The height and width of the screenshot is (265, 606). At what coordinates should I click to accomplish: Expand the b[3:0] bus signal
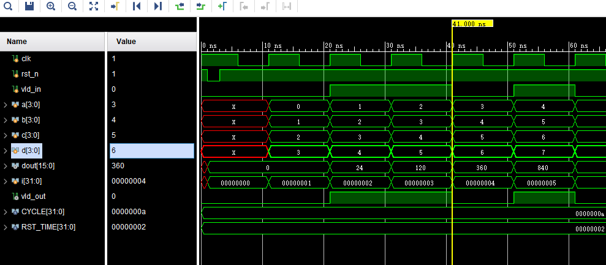click(6, 120)
